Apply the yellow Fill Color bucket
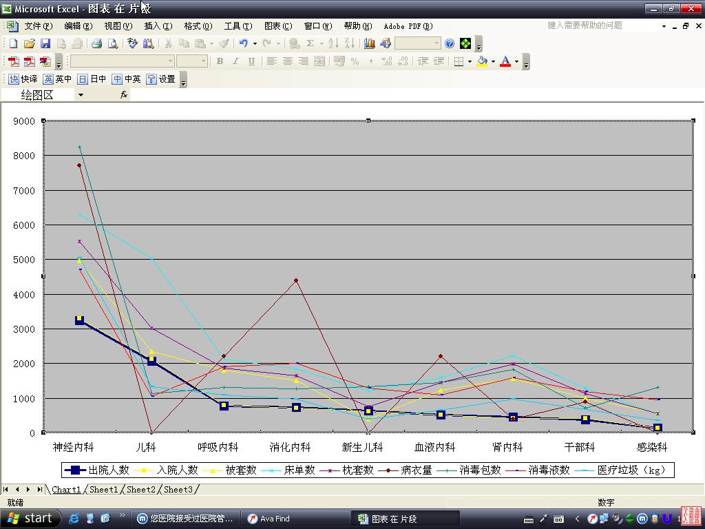This screenshot has width=705, height=529. (x=482, y=61)
